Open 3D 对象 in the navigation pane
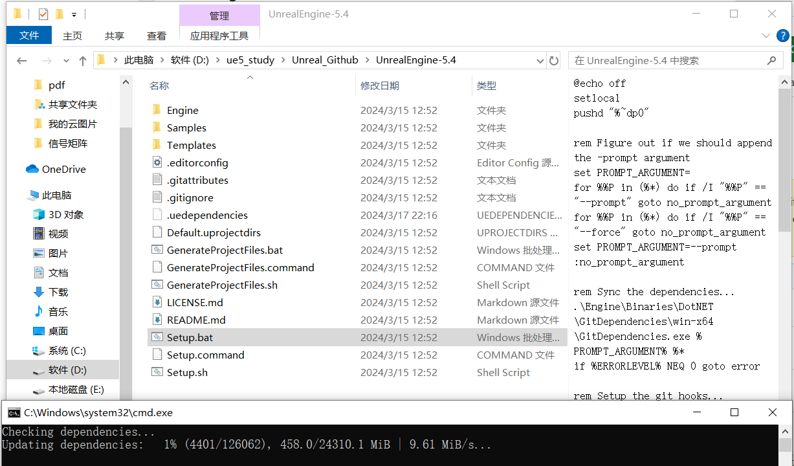The width and height of the screenshot is (794, 466). pos(58,214)
